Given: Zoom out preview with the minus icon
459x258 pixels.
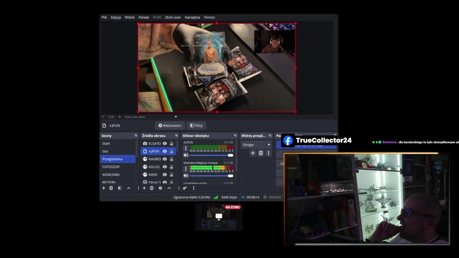Looking at the screenshot, I should [x=103, y=117].
